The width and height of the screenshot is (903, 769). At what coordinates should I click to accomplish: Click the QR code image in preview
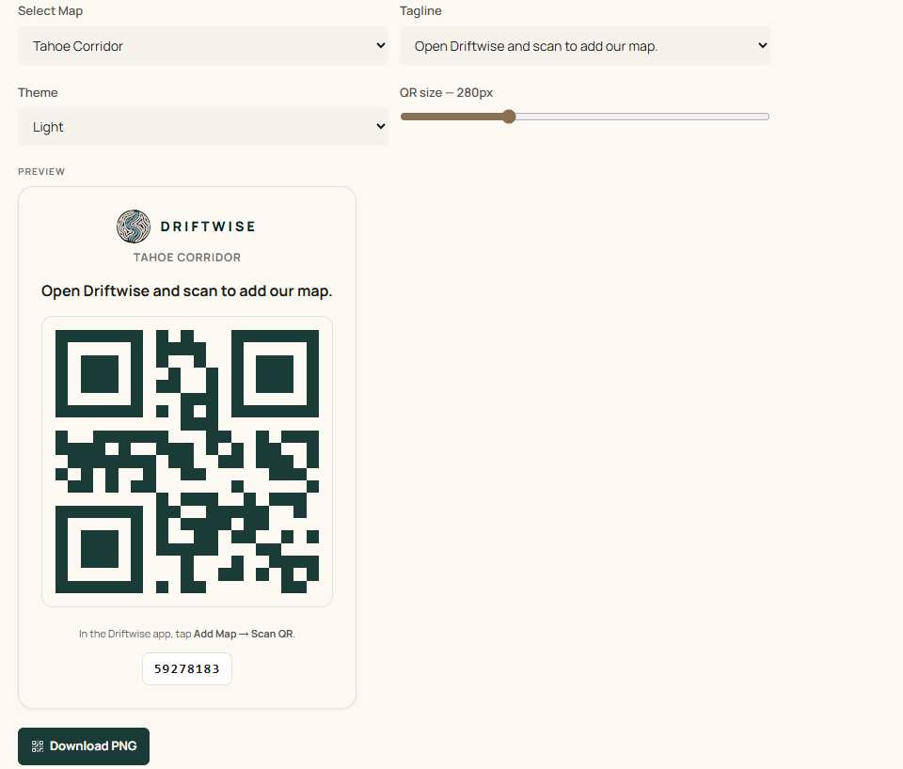(187, 462)
